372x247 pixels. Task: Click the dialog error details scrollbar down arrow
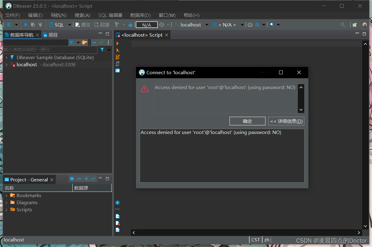[x=301, y=110]
